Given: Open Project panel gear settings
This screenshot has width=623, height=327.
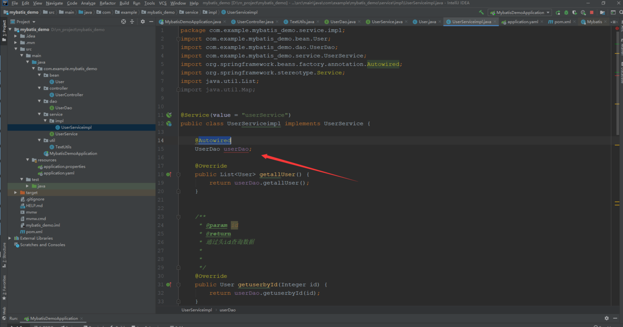Looking at the screenshot, I should pyautogui.click(x=143, y=22).
